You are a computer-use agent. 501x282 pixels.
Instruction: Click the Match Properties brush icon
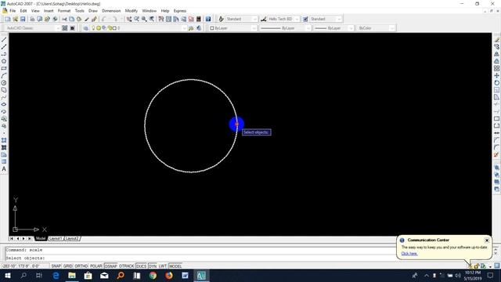tap(87, 19)
